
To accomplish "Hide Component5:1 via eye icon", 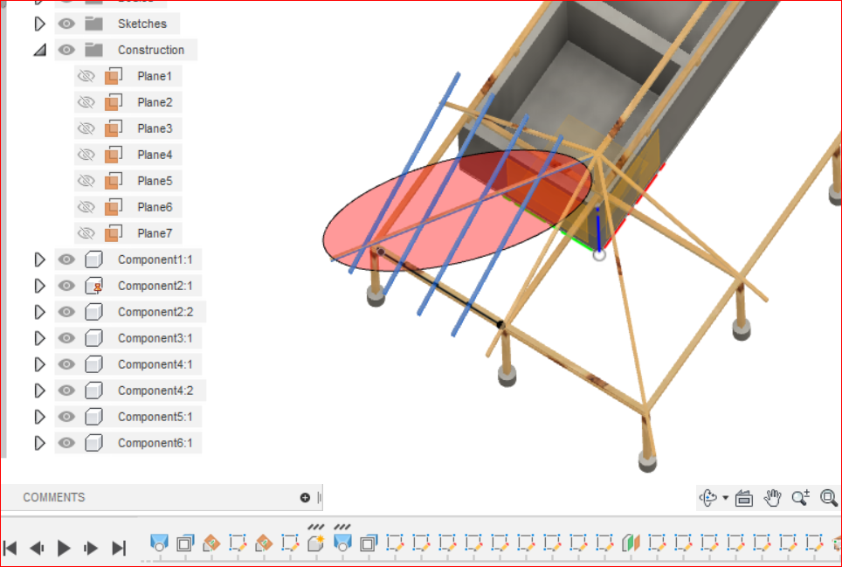I will coord(66,417).
